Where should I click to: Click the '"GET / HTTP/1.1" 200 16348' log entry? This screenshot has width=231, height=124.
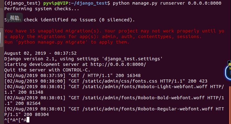point(105,75)
